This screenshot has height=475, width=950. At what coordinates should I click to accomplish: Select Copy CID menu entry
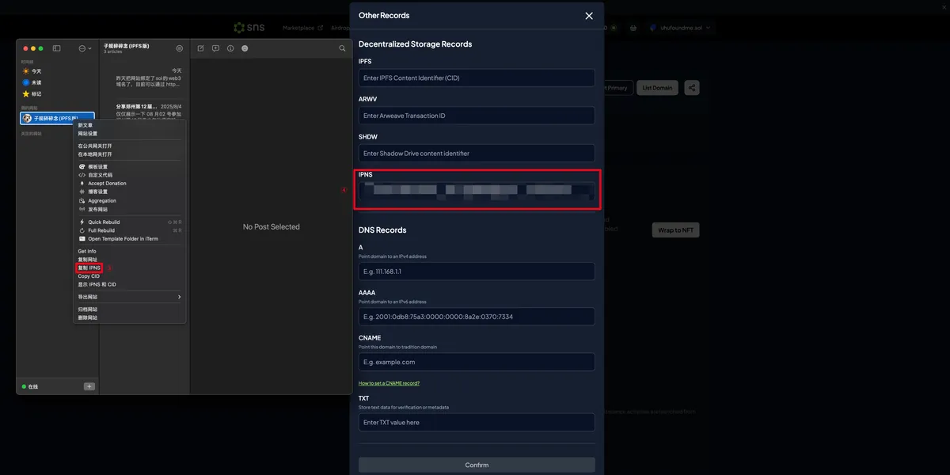pos(89,276)
